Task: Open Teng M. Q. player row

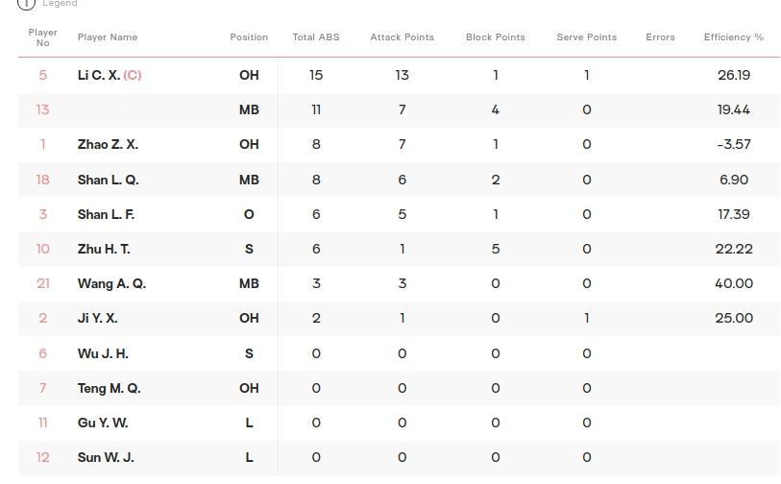Action: (399, 388)
